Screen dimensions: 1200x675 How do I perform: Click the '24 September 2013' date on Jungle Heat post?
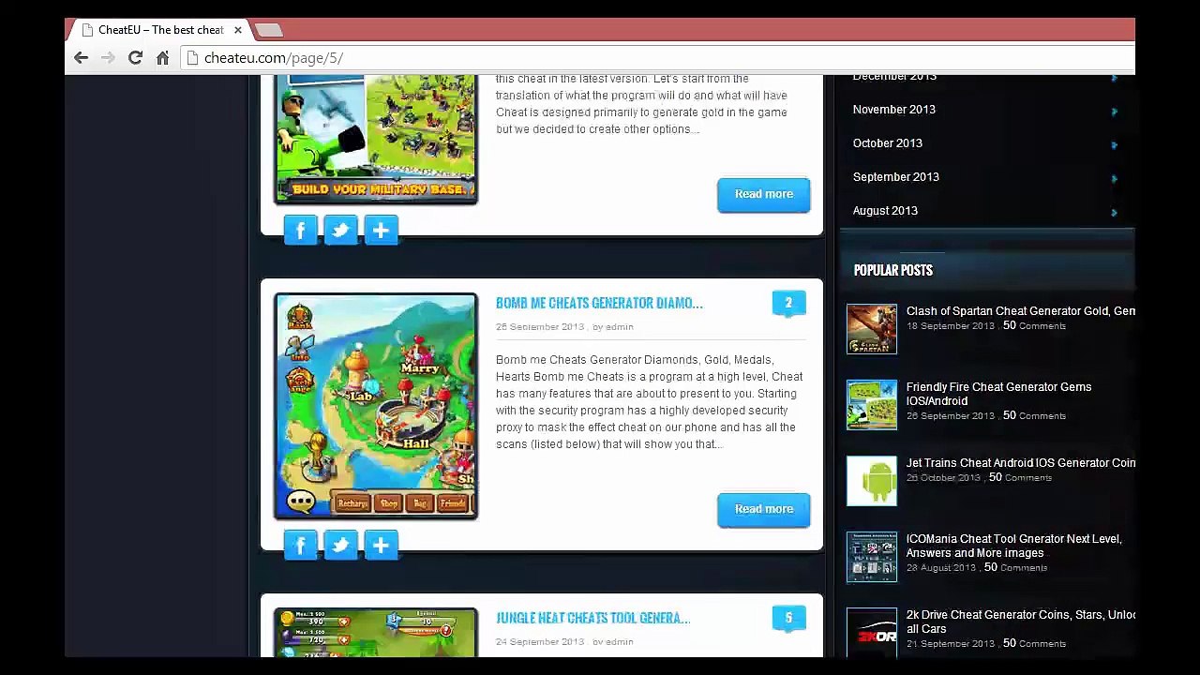pyautogui.click(x=540, y=642)
